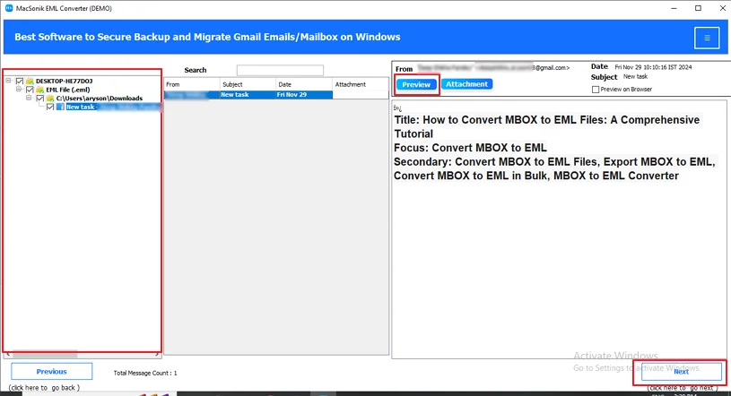Click the MacSonik app icon in the title bar
This screenshot has width=731, height=396.
[9, 8]
